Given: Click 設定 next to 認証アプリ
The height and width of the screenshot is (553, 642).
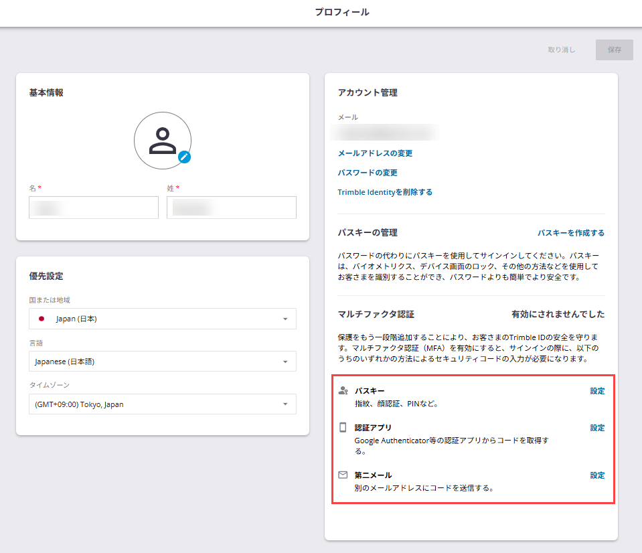Looking at the screenshot, I should coord(596,427).
